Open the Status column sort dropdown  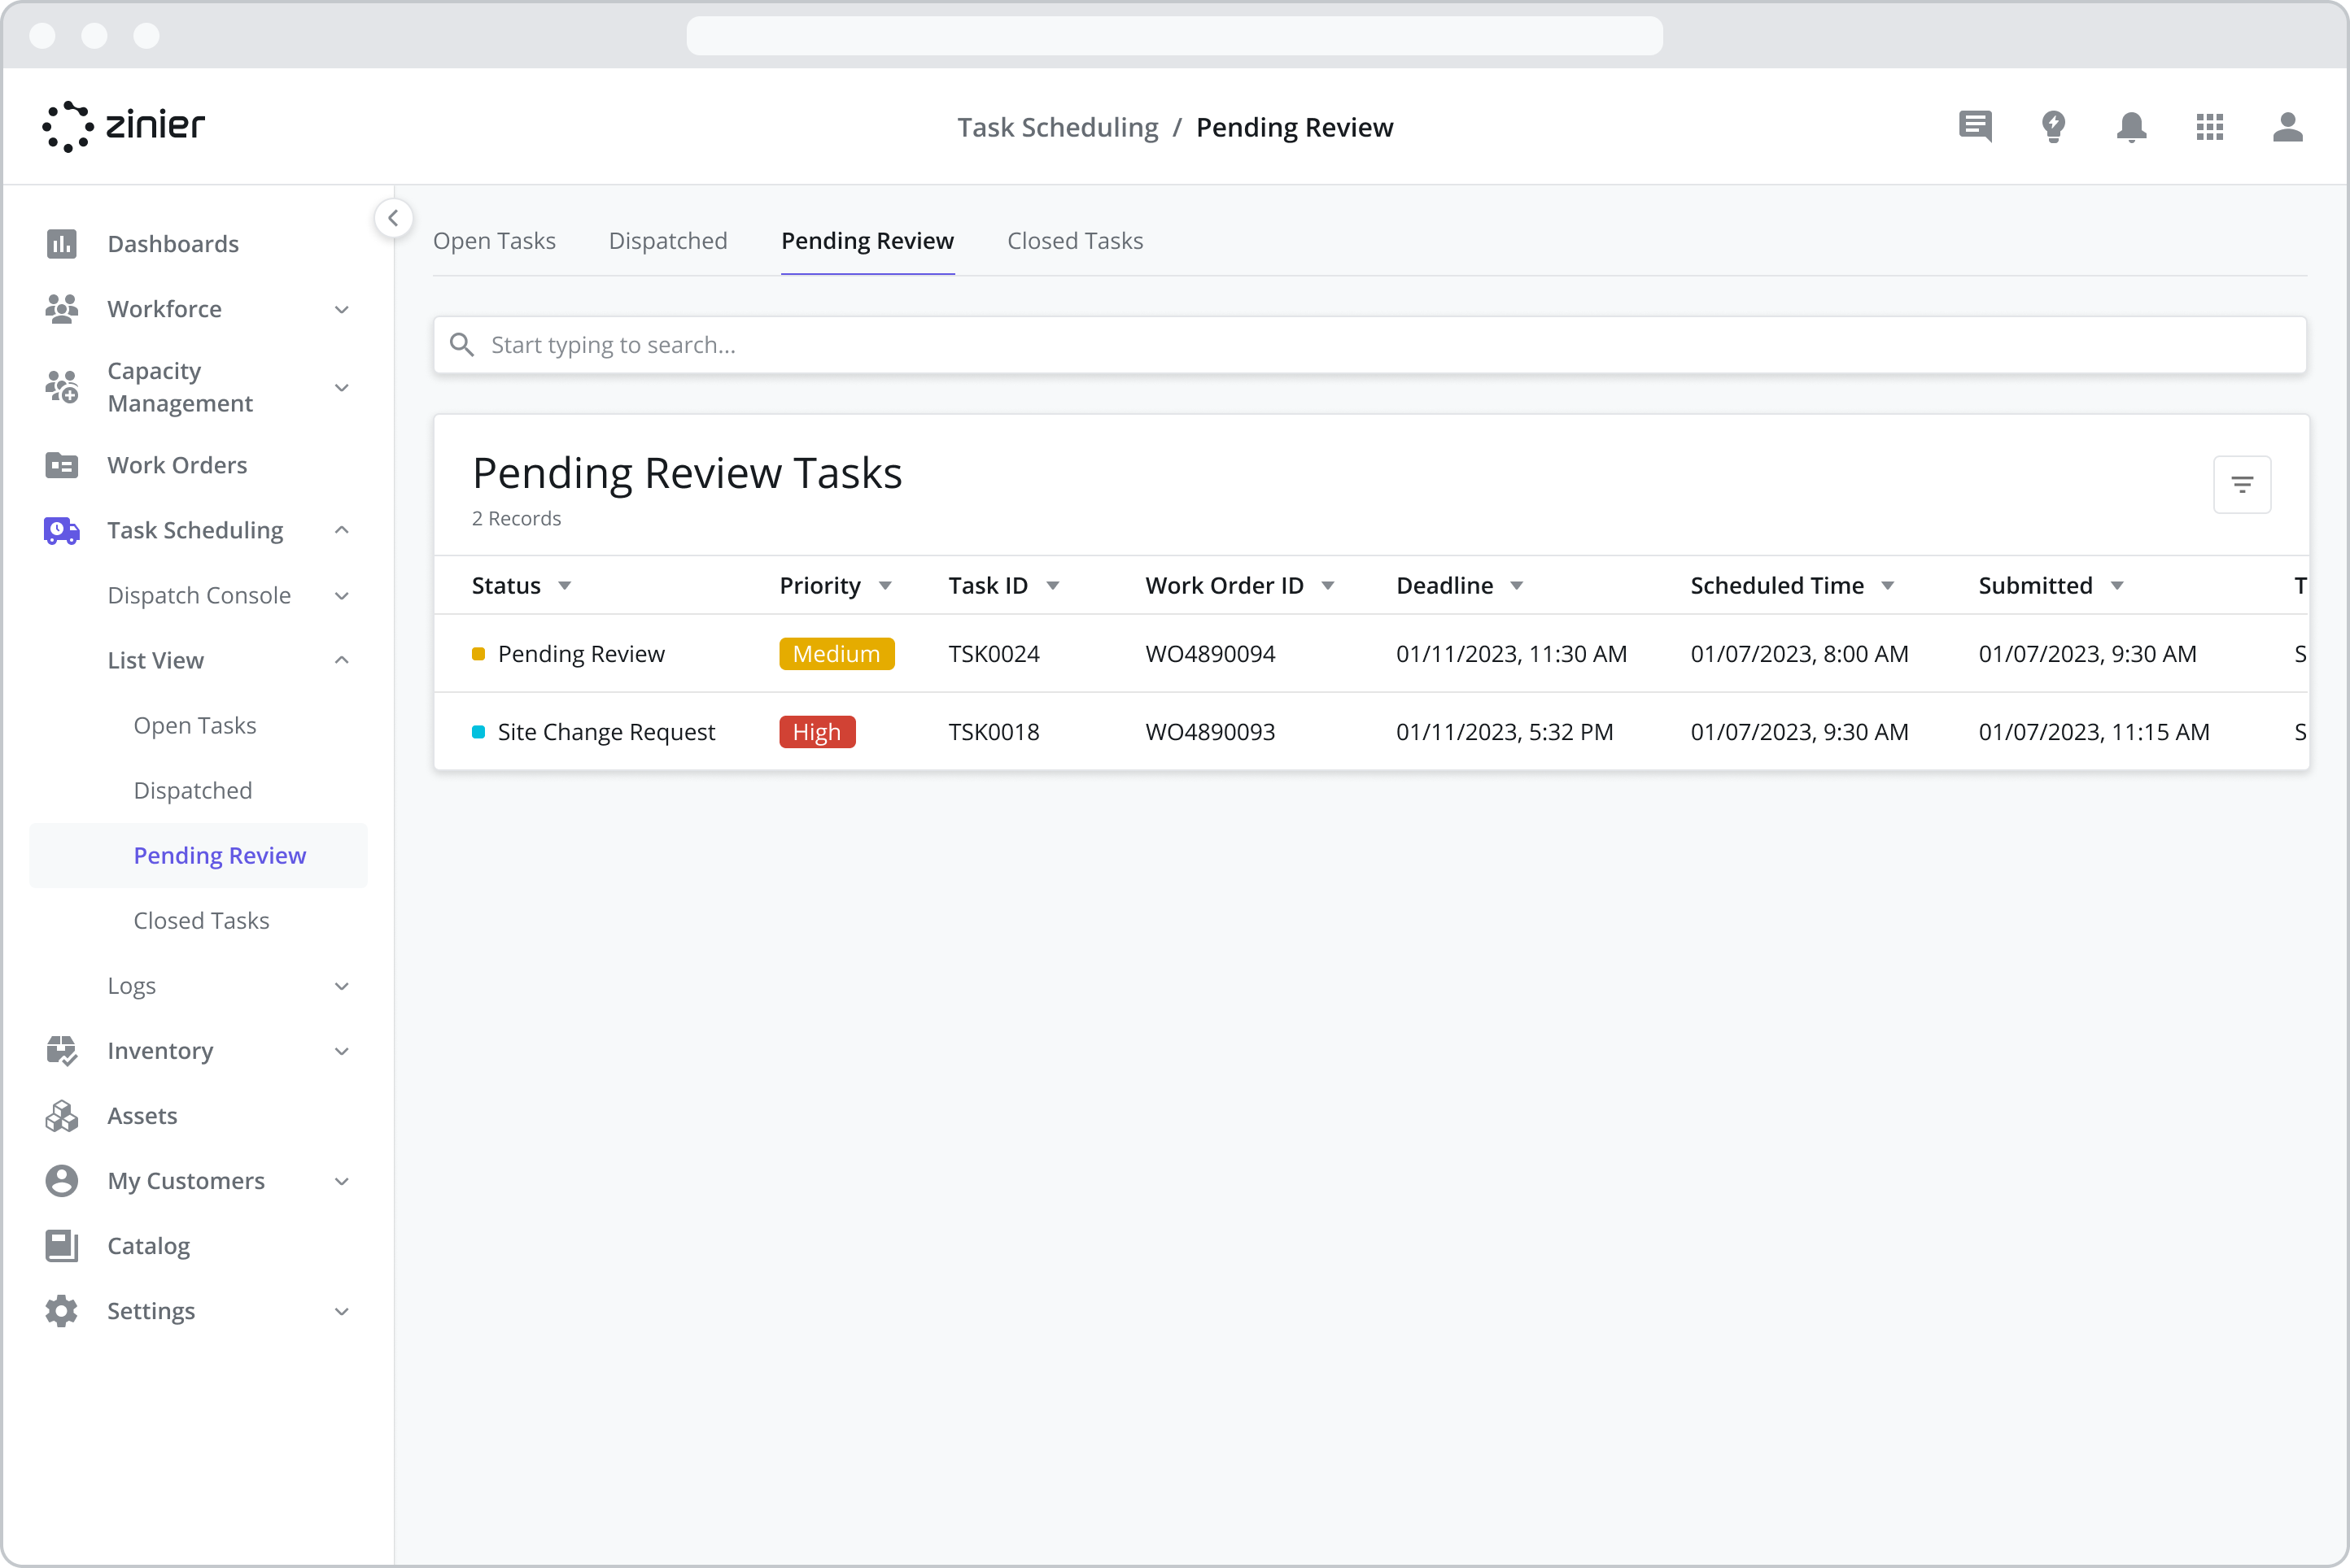(566, 586)
